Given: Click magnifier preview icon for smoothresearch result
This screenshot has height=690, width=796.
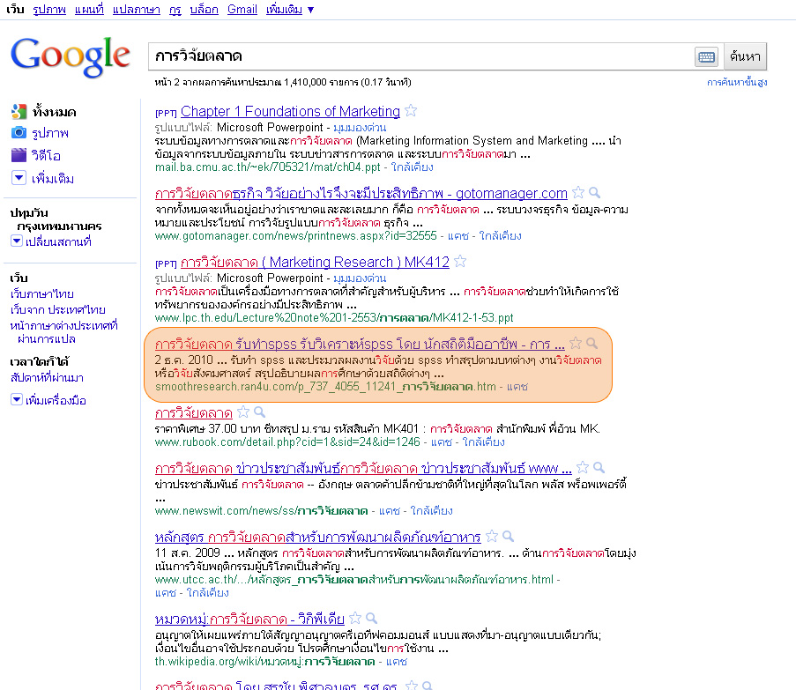Looking at the screenshot, I should [591, 344].
